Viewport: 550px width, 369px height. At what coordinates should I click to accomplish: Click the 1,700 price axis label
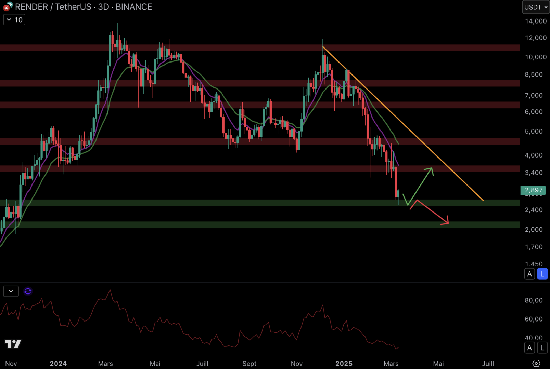click(x=534, y=247)
